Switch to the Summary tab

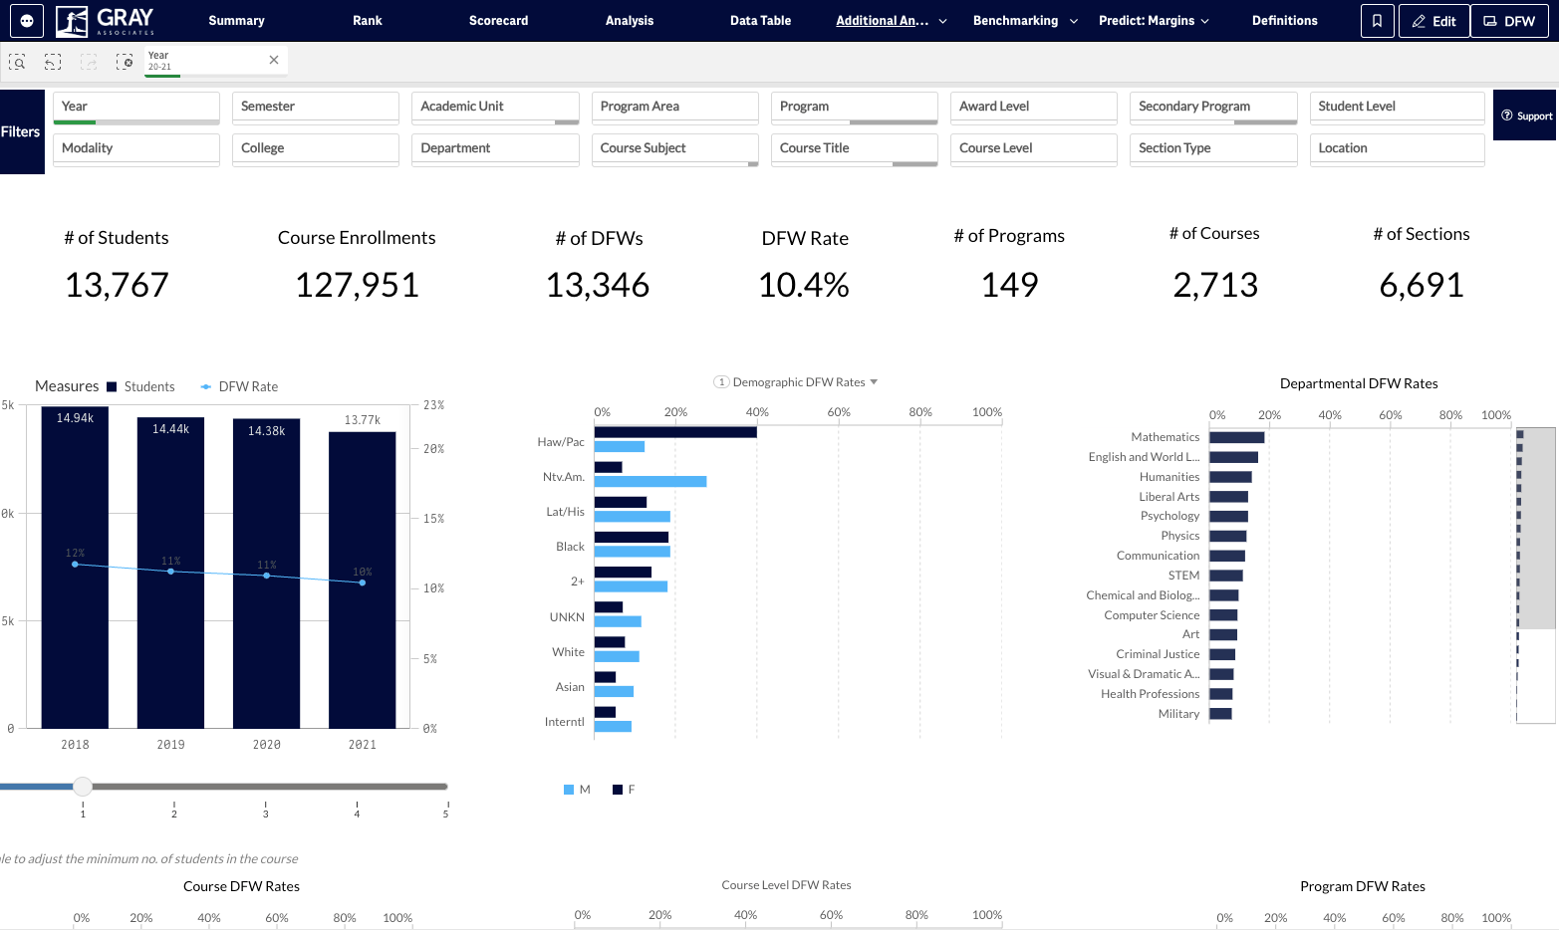click(x=236, y=21)
